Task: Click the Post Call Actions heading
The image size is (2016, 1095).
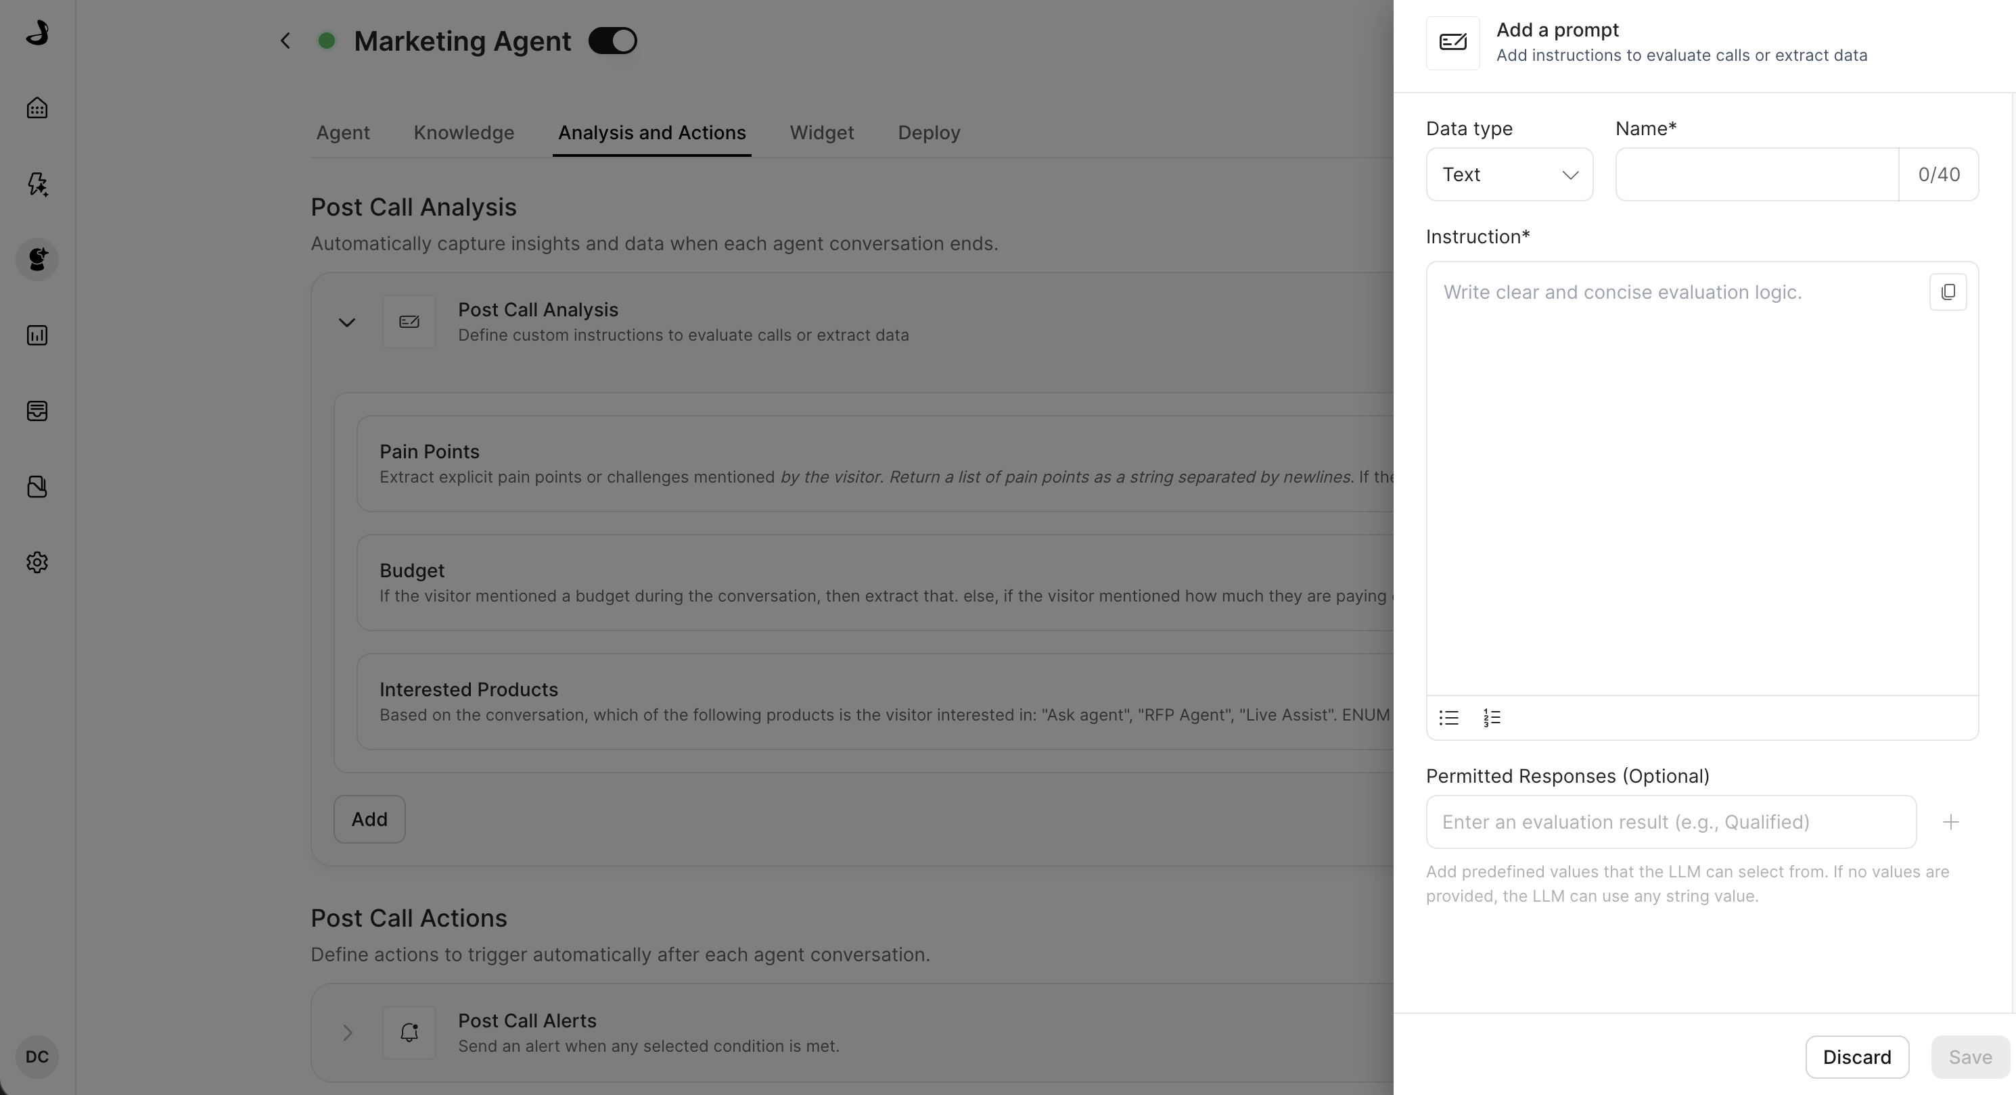Action: (409, 918)
